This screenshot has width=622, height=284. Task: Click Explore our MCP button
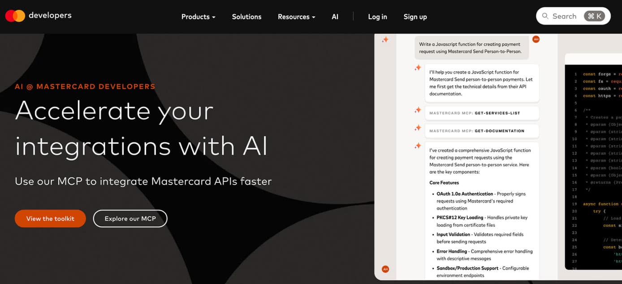coord(130,219)
